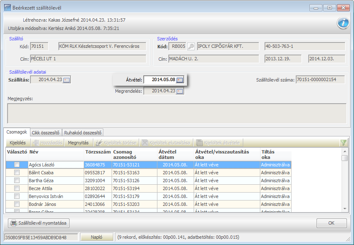Click the Csomag azonosító column header
354x245 pixels.
[x=135, y=154]
